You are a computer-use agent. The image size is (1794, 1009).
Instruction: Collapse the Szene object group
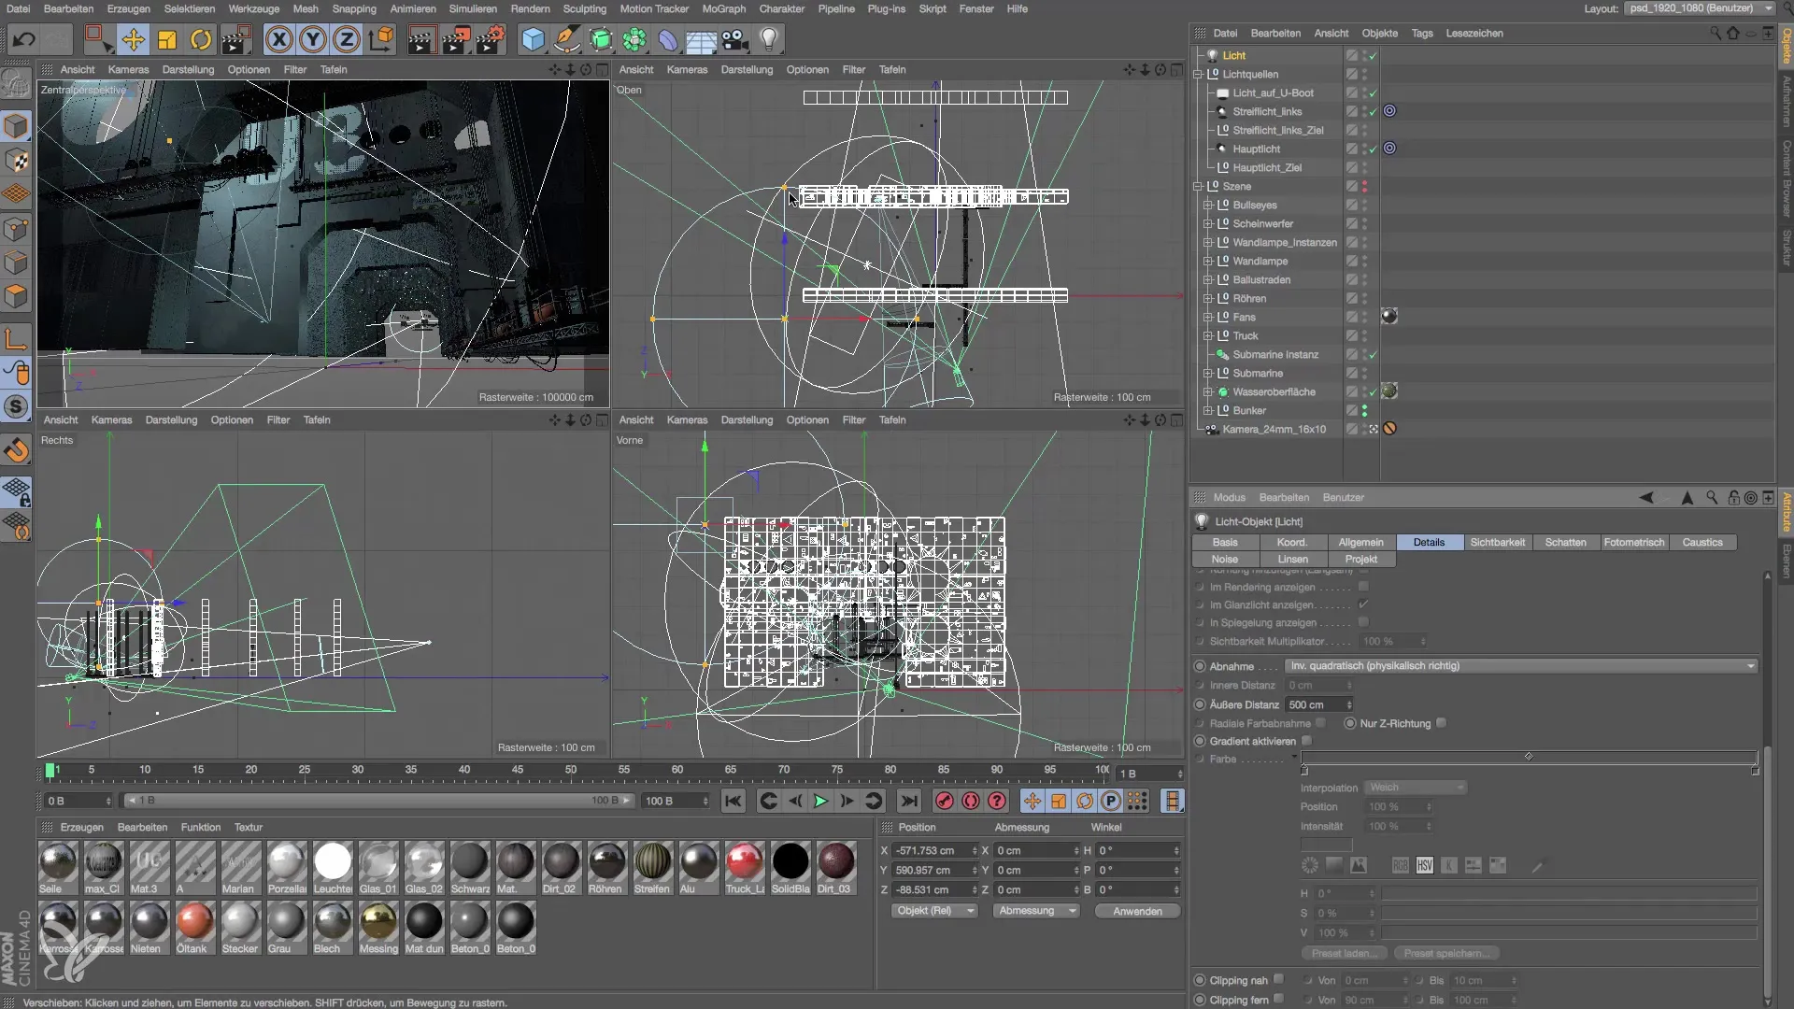click(x=1197, y=186)
